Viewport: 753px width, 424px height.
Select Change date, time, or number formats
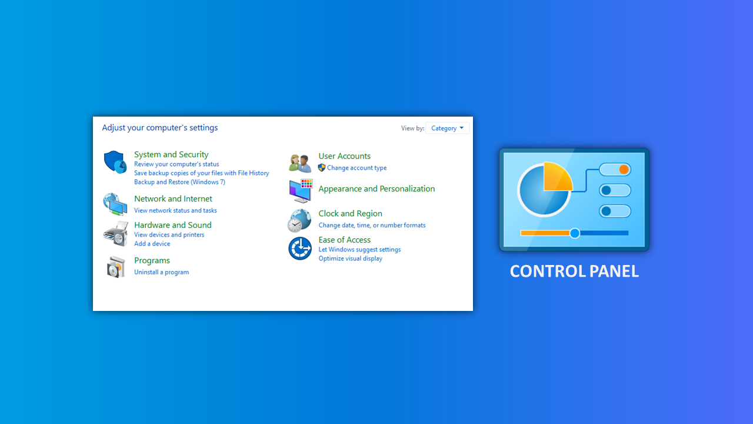click(372, 225)
